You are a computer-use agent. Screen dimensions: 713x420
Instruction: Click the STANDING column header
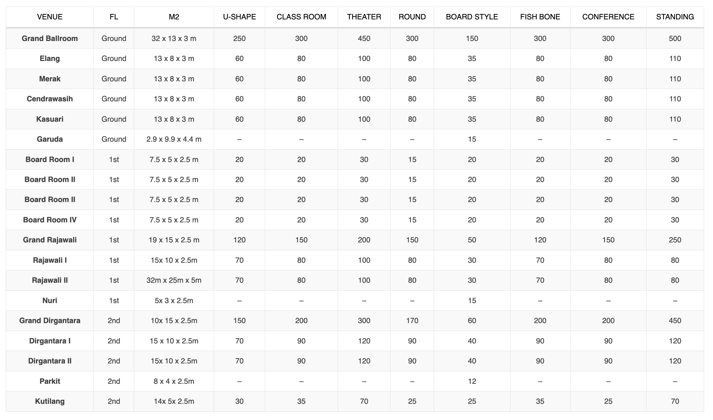[675, 17]
